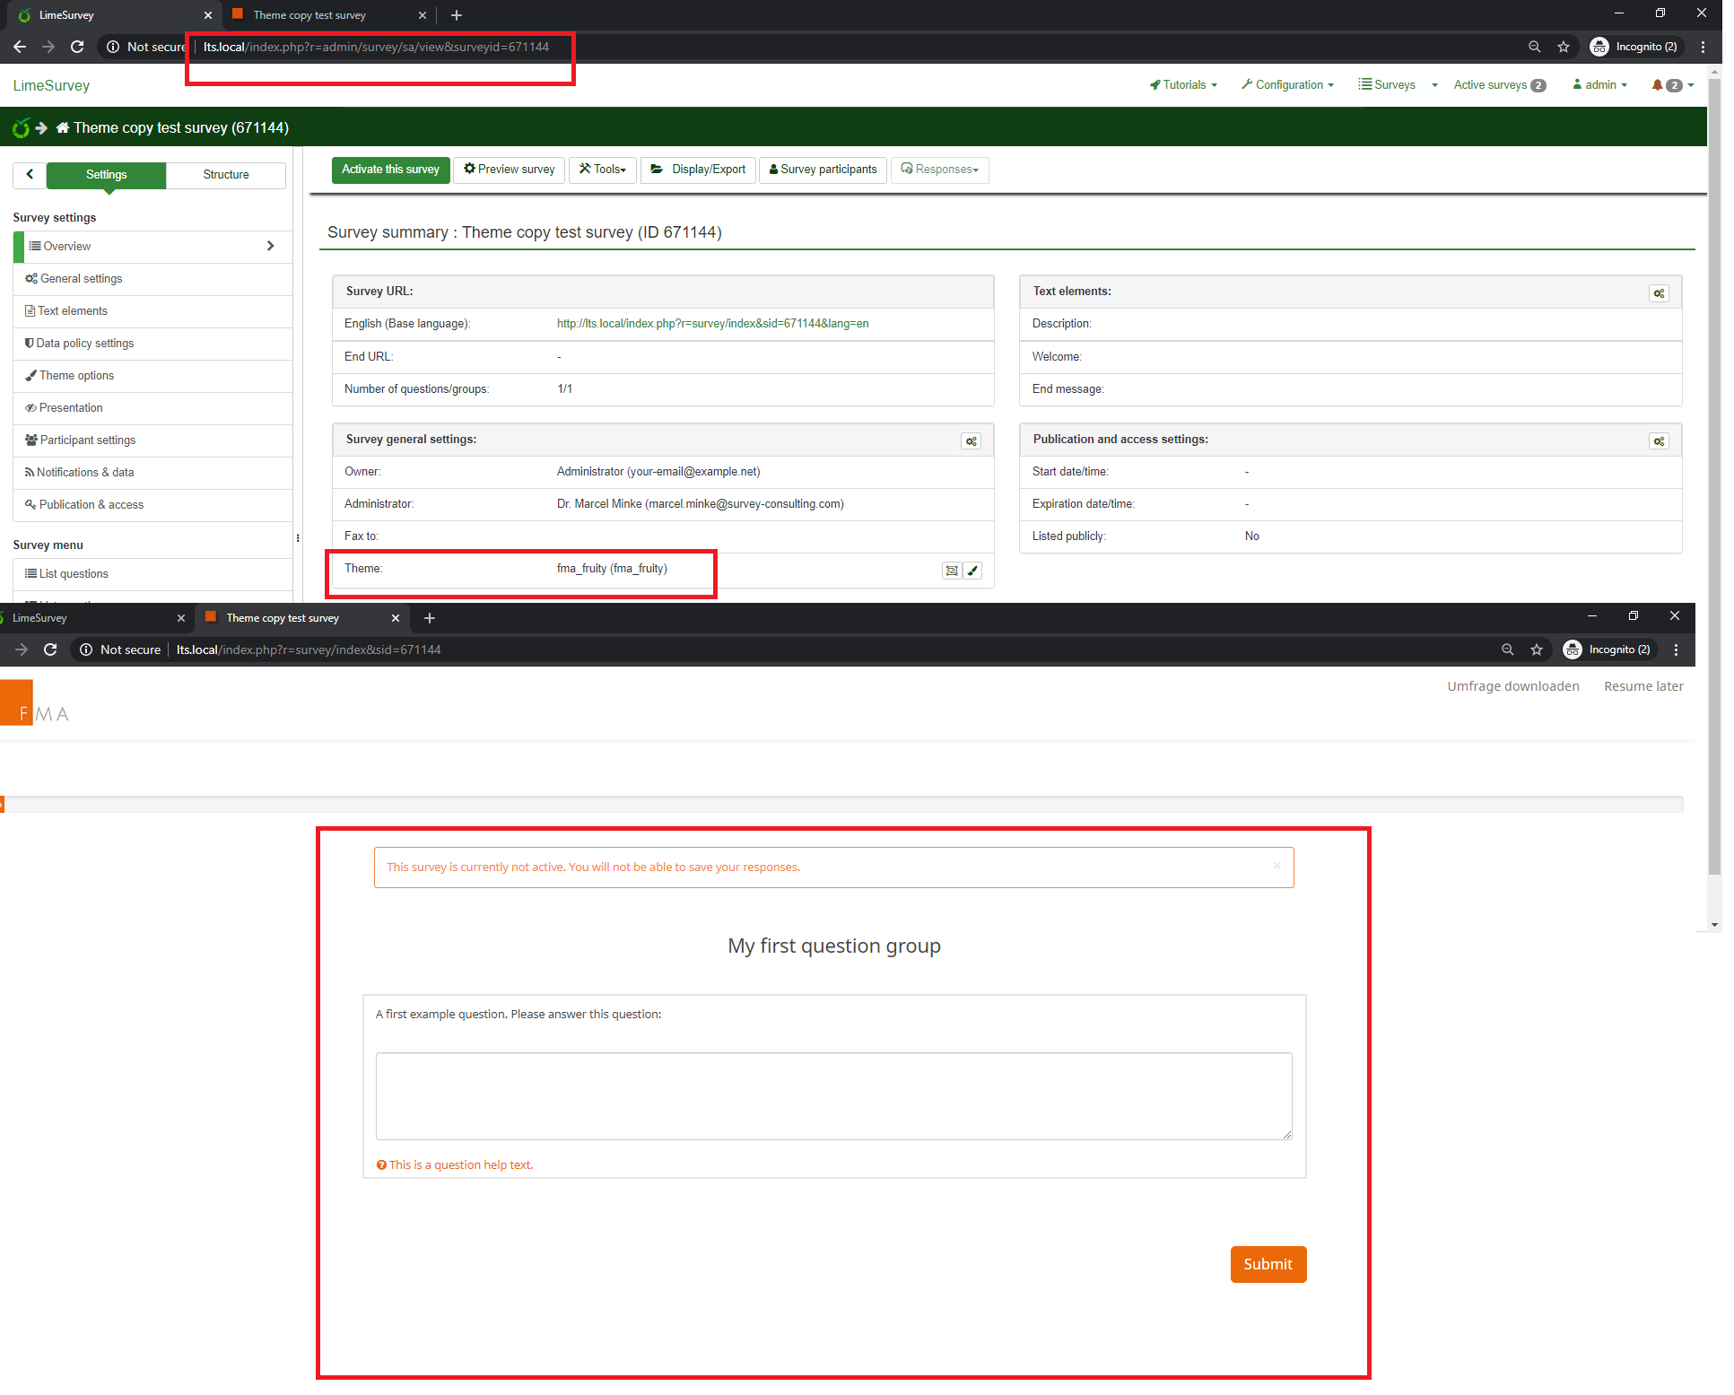
Task: Collapse sidebar with left chevron button
Action: (30, 175)
